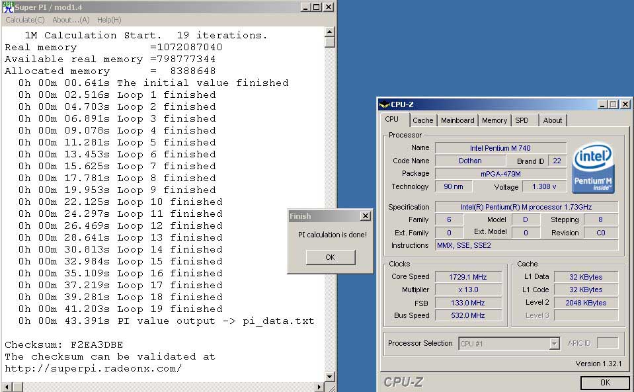Minimize the Super PI window

tap(305, 7)
